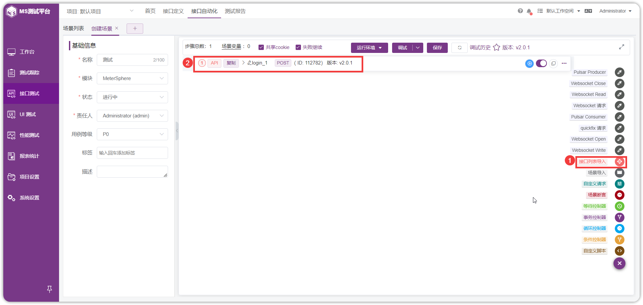The width and height of the screenshot is (643, 305).
Task: Click the Websocket Read round icon
Action: coord(619,95)
